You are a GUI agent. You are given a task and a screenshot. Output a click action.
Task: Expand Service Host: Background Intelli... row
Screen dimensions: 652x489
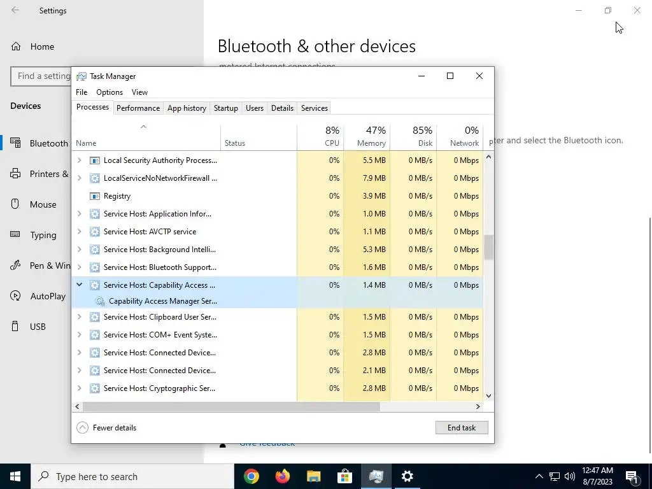[x=80, y=250]
